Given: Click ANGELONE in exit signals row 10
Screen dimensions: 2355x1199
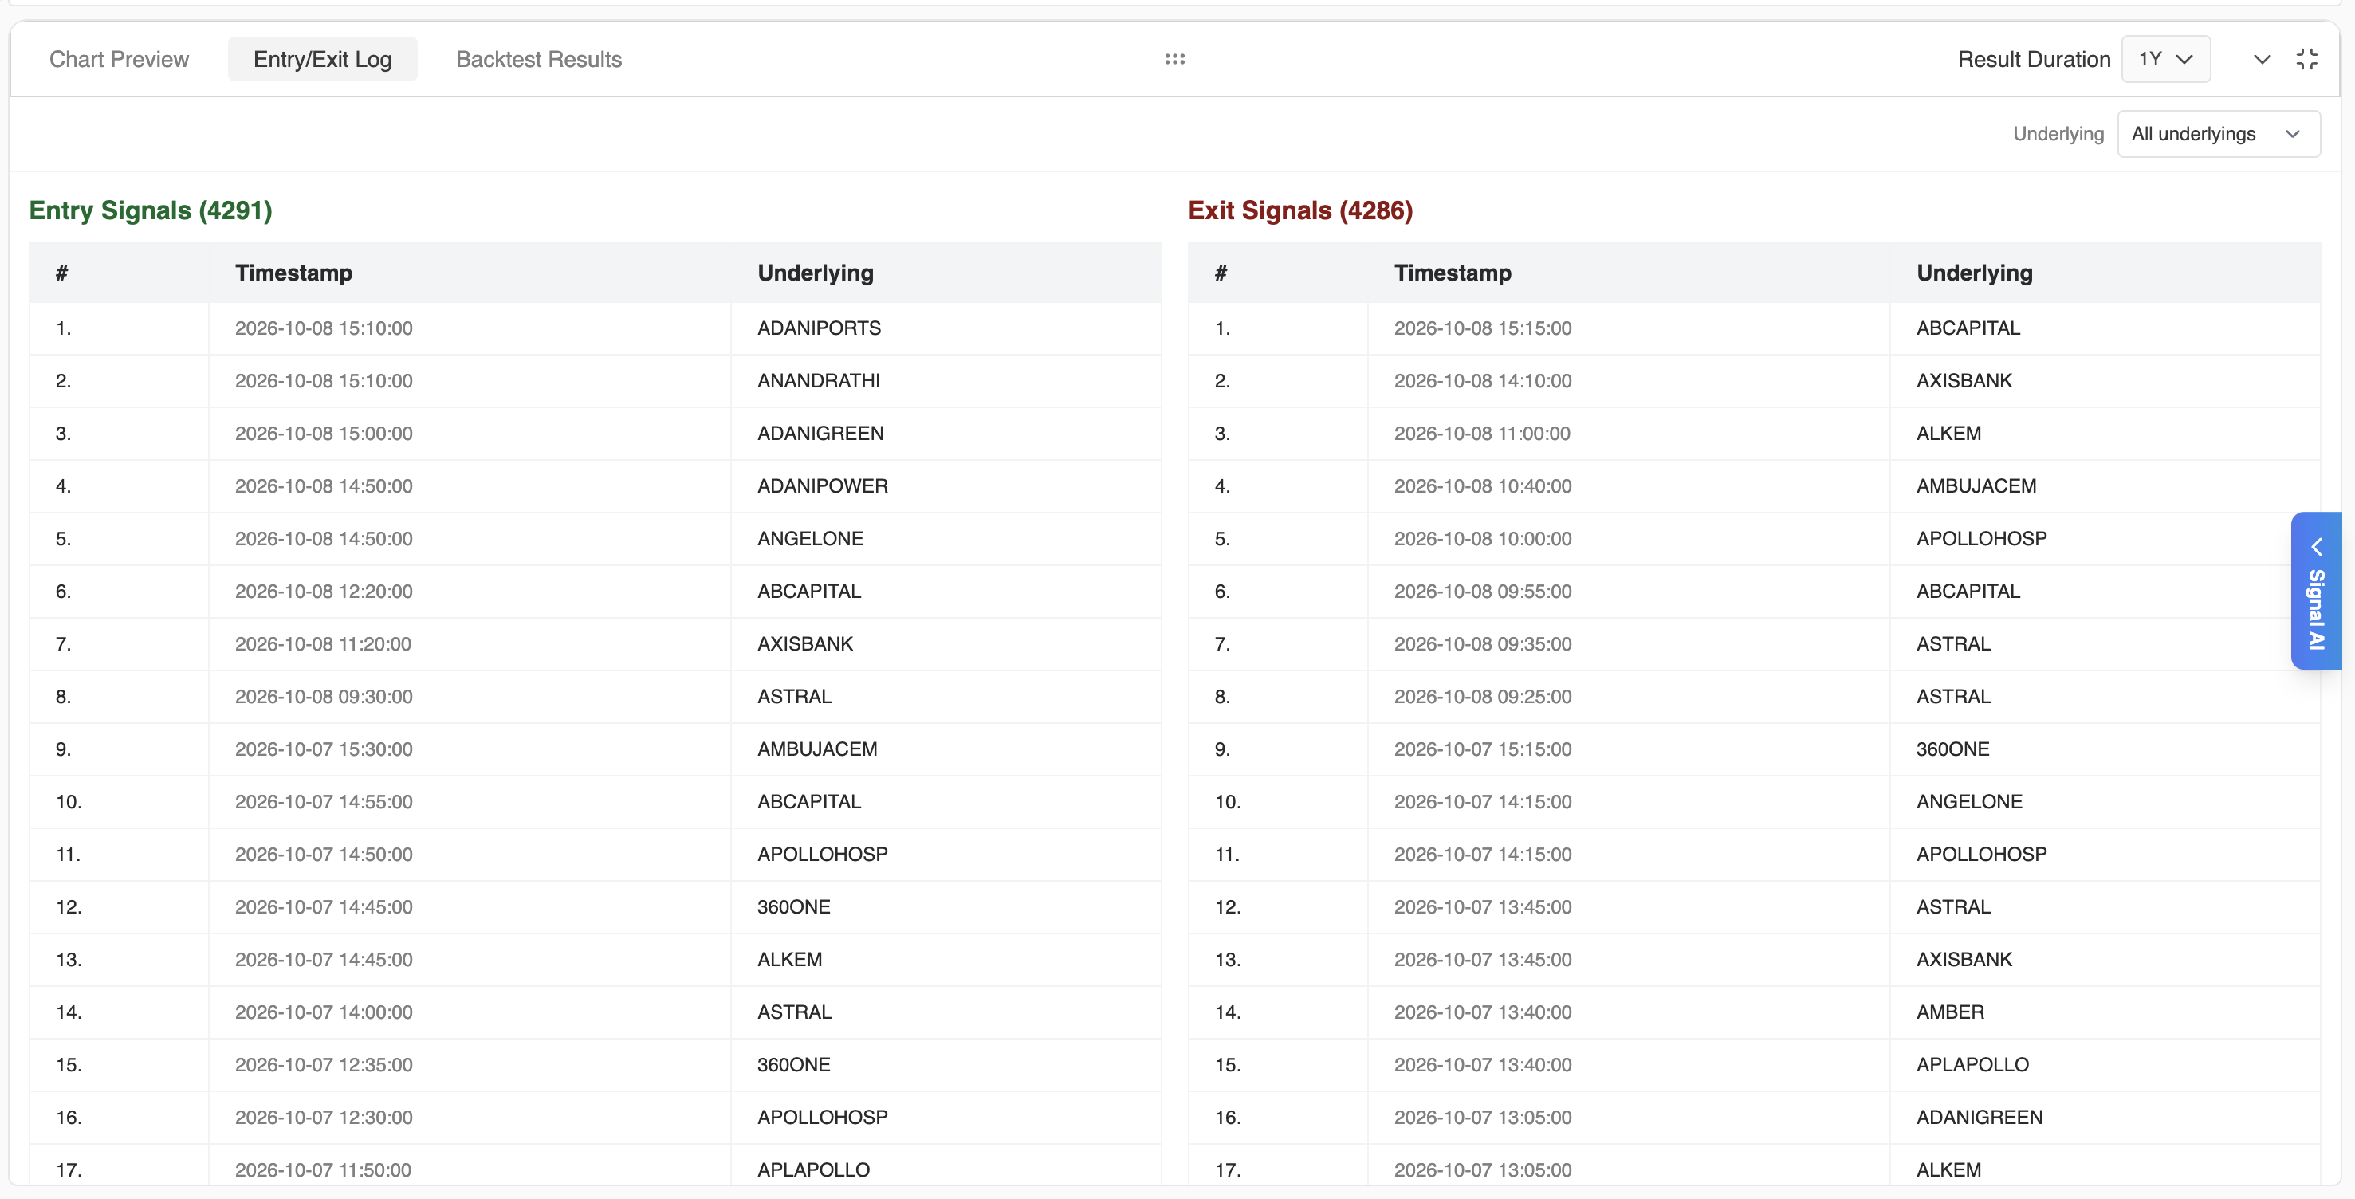Looking at the screenshot, I should [1969, 801].
